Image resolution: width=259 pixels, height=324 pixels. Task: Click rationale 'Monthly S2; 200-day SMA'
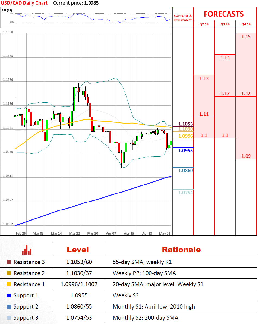[146, 318]
